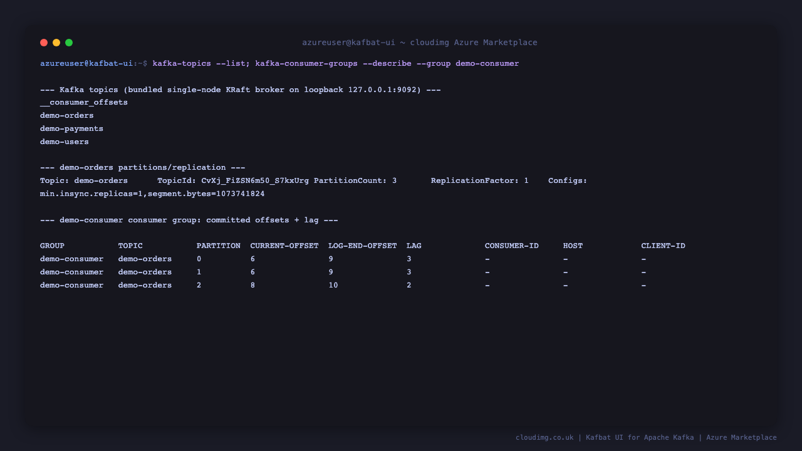Click lag value 2 in the last row
802x451 pixels.
409,286
